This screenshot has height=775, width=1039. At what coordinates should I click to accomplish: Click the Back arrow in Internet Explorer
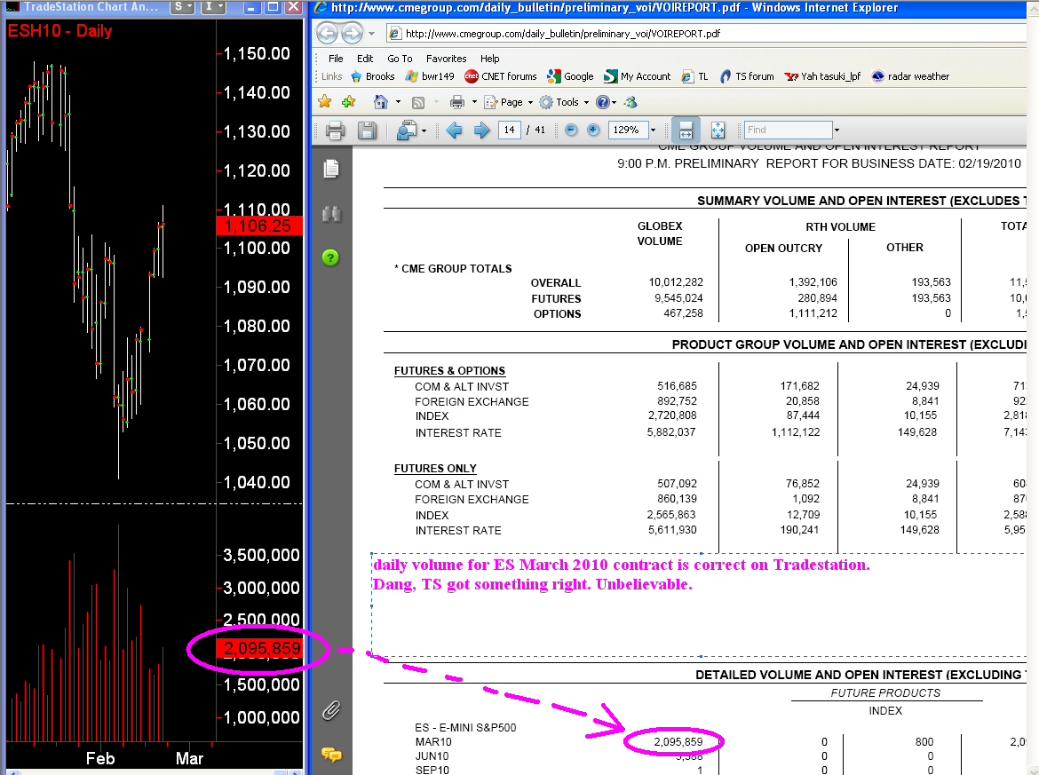327,33
